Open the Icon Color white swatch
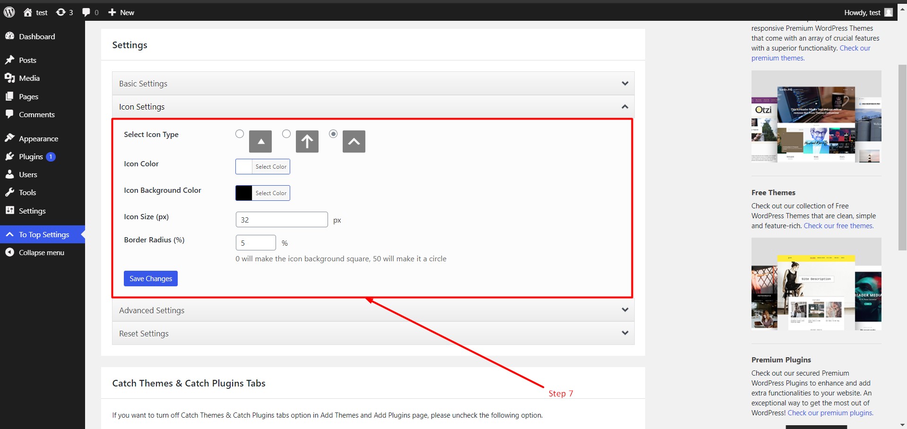 click(244, 167)
